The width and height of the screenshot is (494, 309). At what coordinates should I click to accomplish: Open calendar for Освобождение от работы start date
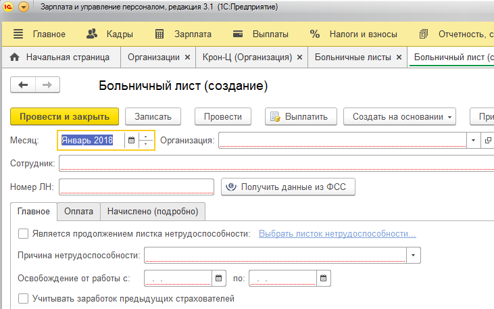coord(219,278)
